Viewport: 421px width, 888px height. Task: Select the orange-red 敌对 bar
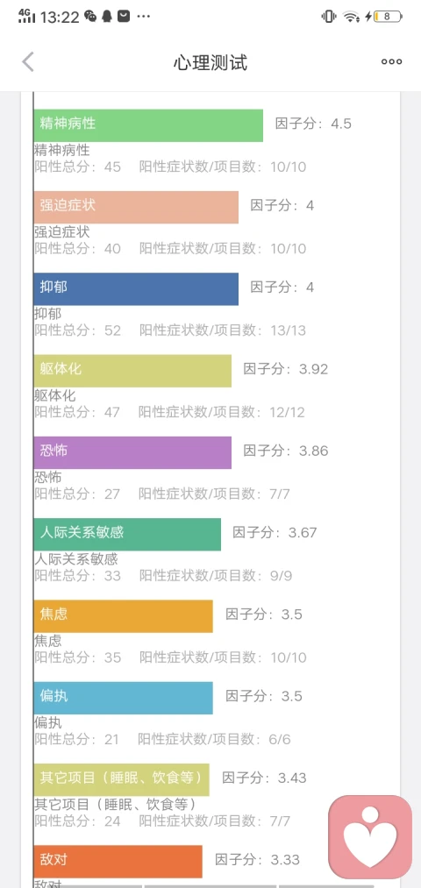pyautogui.click(x=118, y=862)
